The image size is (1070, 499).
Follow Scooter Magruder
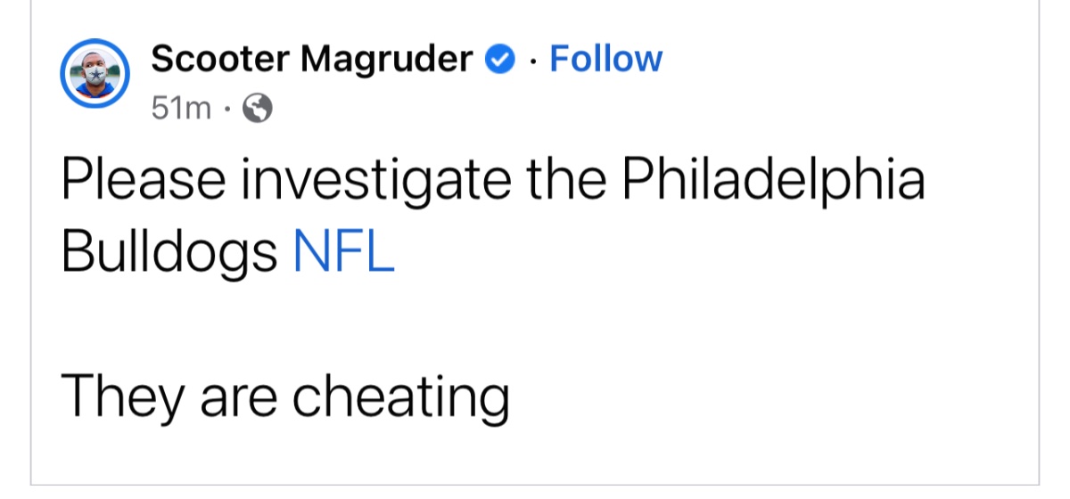(606, 59)
